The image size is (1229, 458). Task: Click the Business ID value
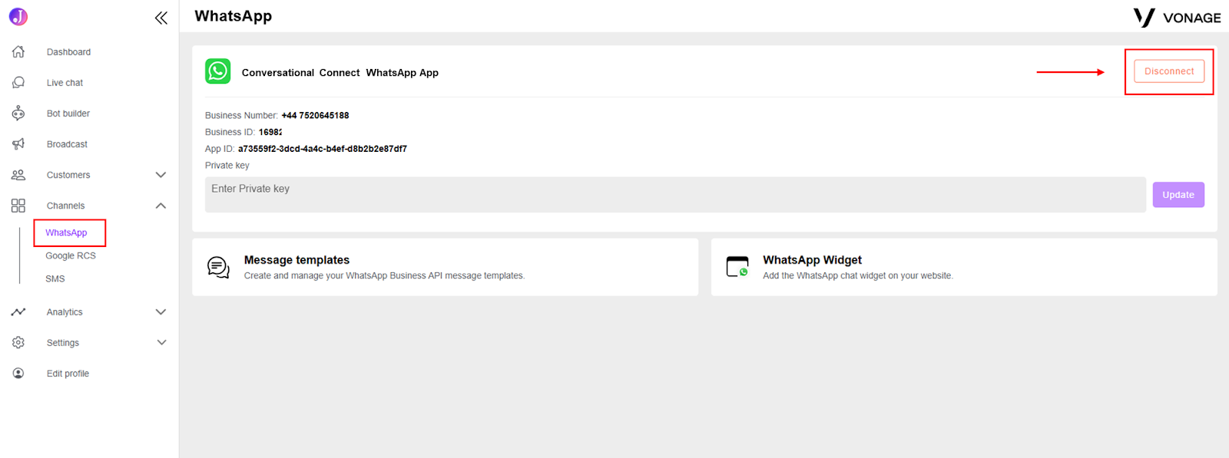click(270, 132)
